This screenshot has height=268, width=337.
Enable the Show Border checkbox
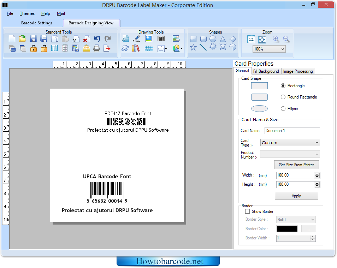[247, 212]
